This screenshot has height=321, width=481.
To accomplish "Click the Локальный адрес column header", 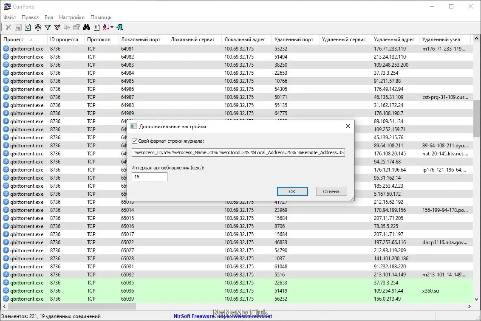I will tap(246, 39).
